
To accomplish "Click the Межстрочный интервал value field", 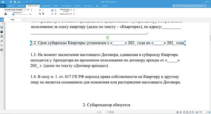I will [71, 10].
